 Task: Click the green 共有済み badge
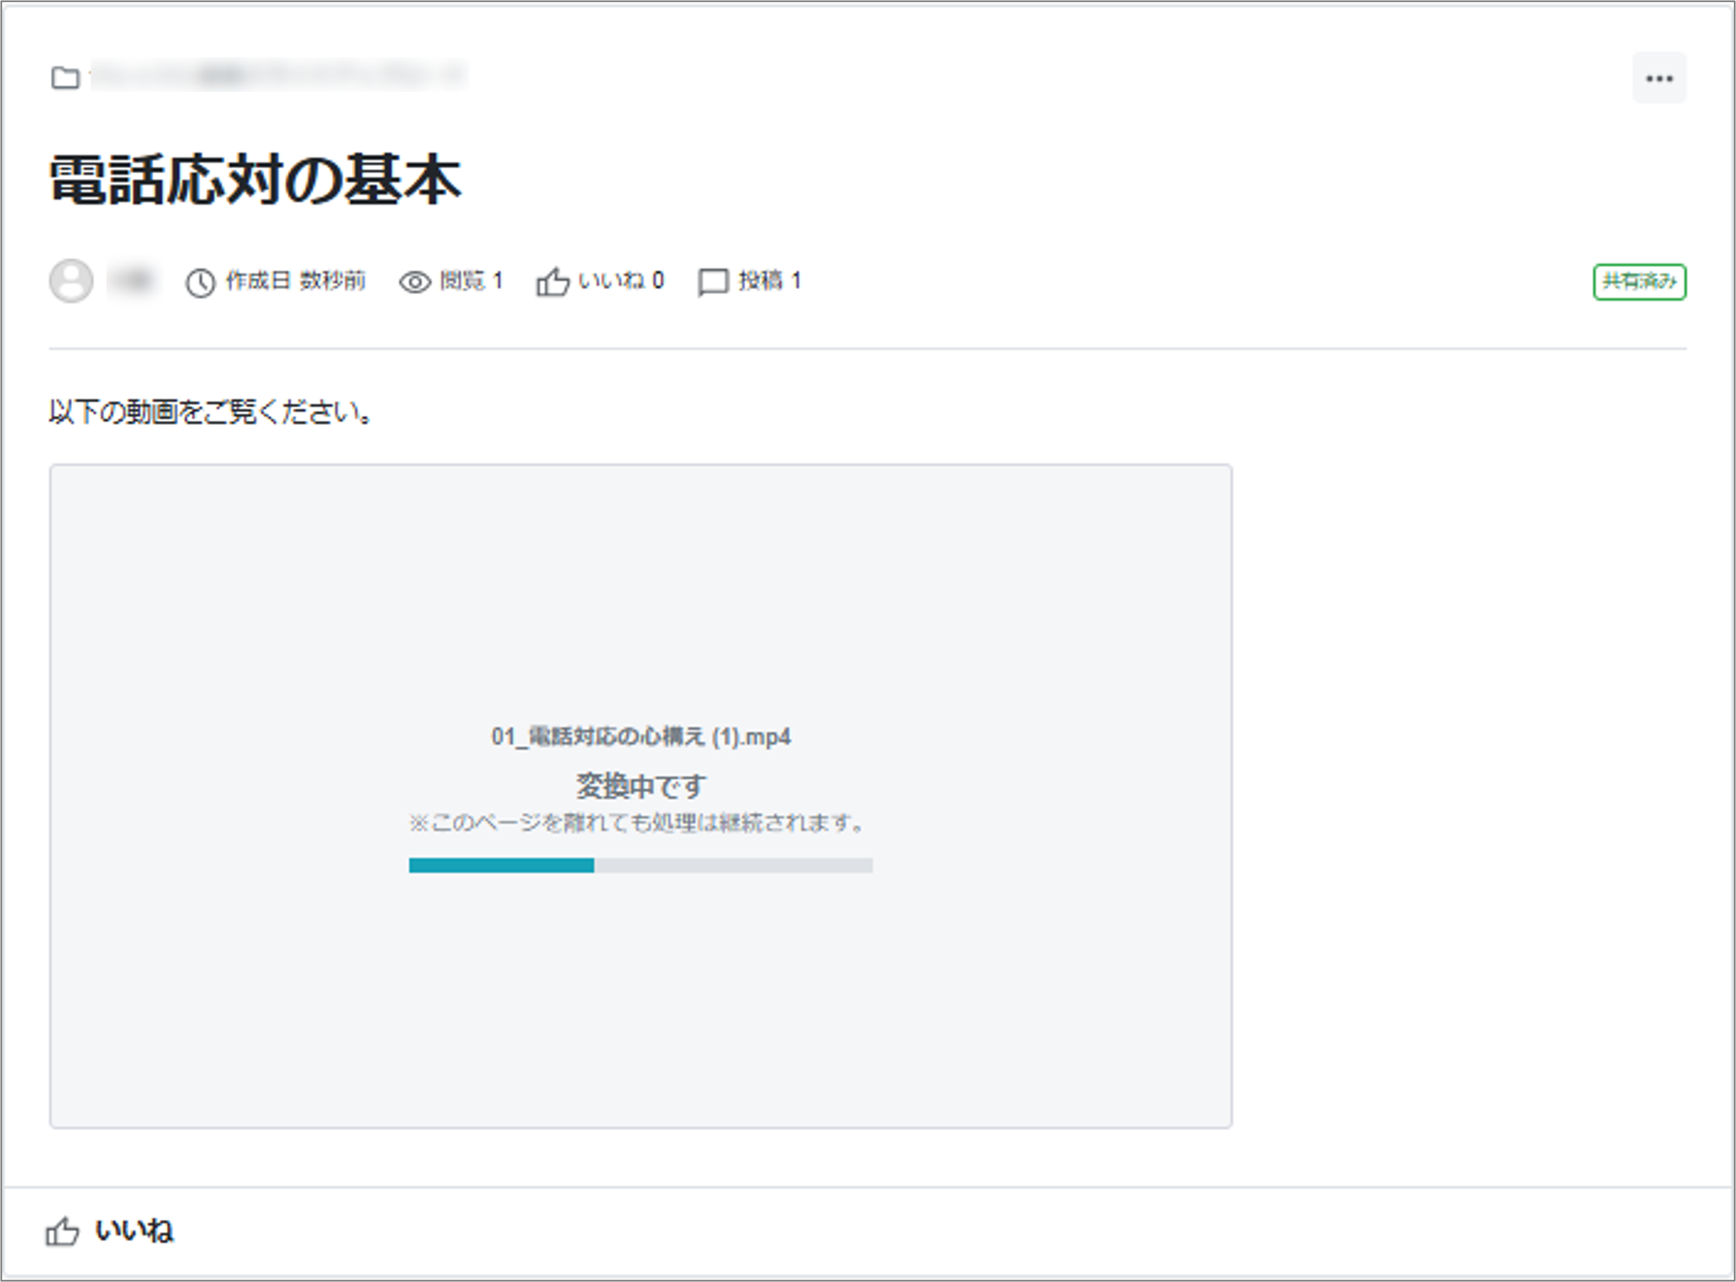click(1639, 282)
